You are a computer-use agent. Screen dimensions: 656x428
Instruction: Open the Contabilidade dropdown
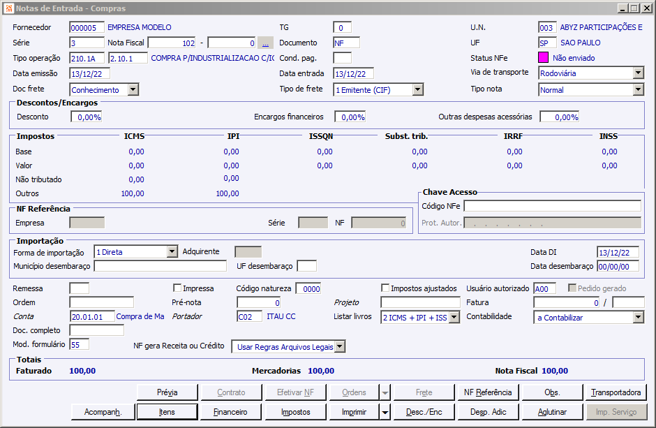tap(638, 318)
